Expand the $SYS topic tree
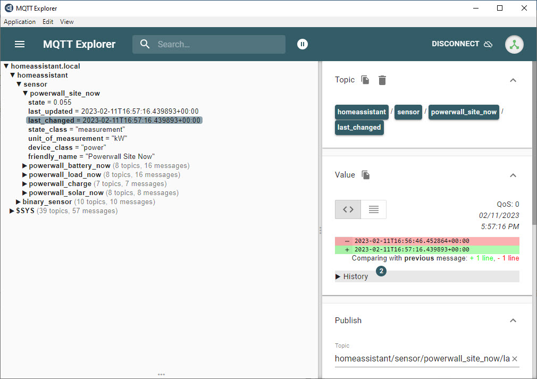The width and height of the screenshot is (537, 379). pyautogui.click(x=12, y=211)
